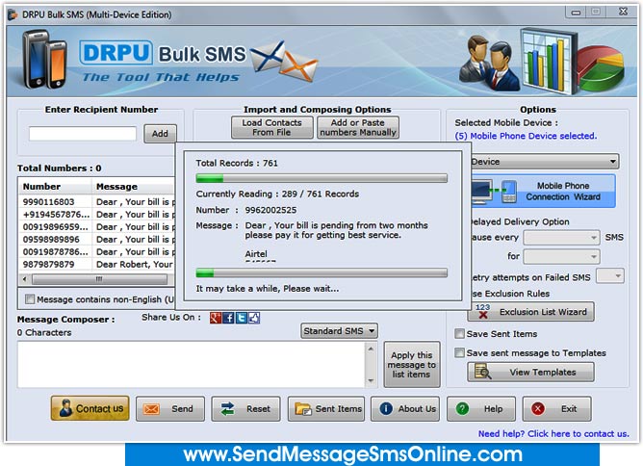Click the Number column header
Image resolution: width=643 pixels, height=466 pixels.
tap(55, 186)
